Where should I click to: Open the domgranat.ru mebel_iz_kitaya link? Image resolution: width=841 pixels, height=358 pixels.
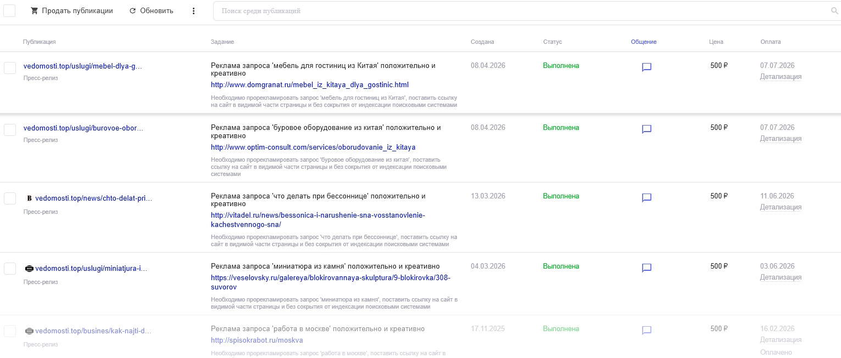309,85
